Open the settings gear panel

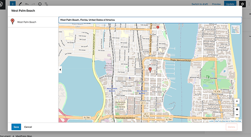tap(242, 4)
